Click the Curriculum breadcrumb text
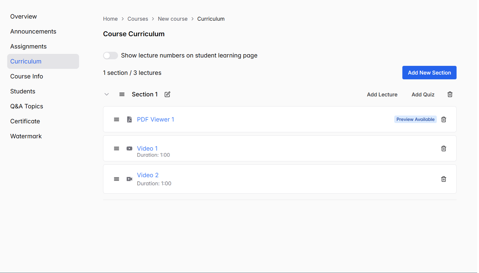Viewport: 479px width, 273px height. point(211,19)
